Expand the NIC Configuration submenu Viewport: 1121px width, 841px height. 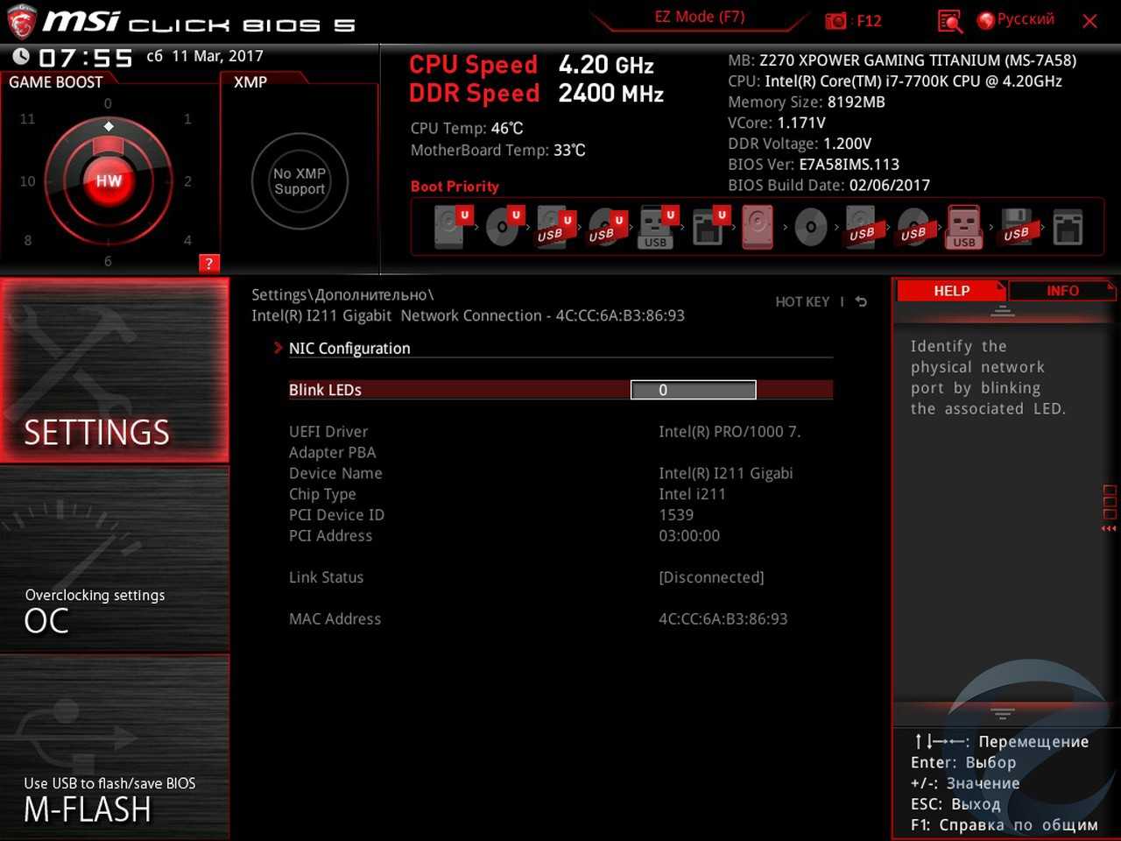click(349, 349)
